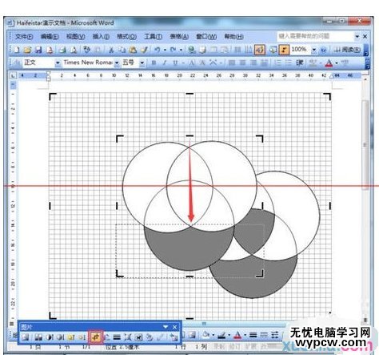Click the tab selector at ruler corner

[13, 76]
